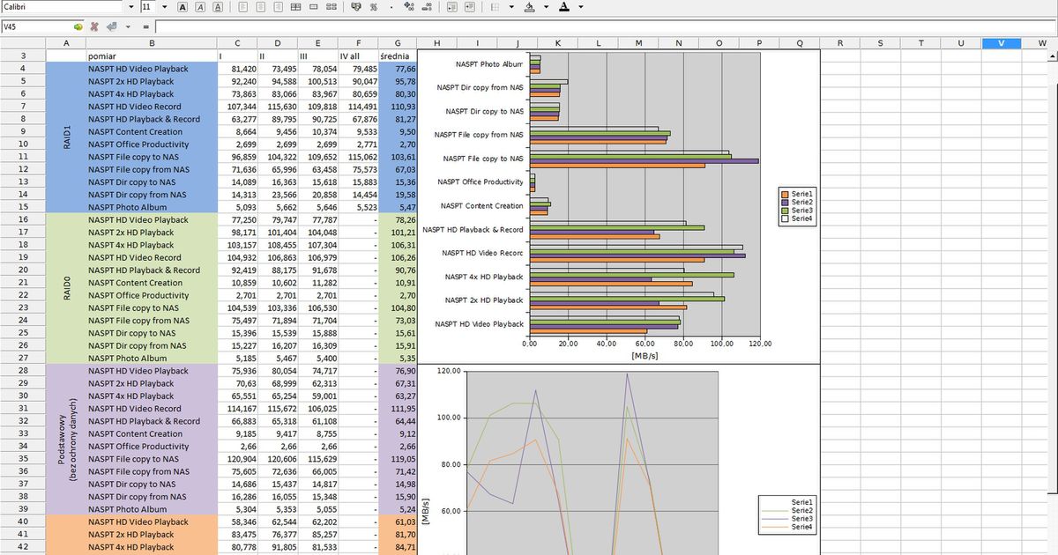Image resolution: width=1058 pixels, height=555 pixels.
Task: Click the font color swatch
Action: [x=565, y=6]
